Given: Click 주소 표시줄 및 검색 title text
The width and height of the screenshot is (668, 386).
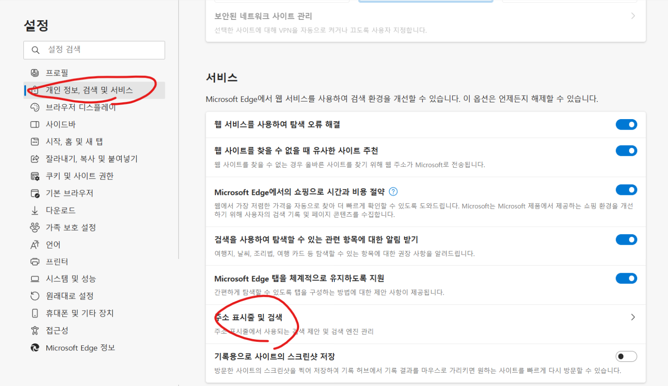Looking at the screenshot, I should 248,317.
